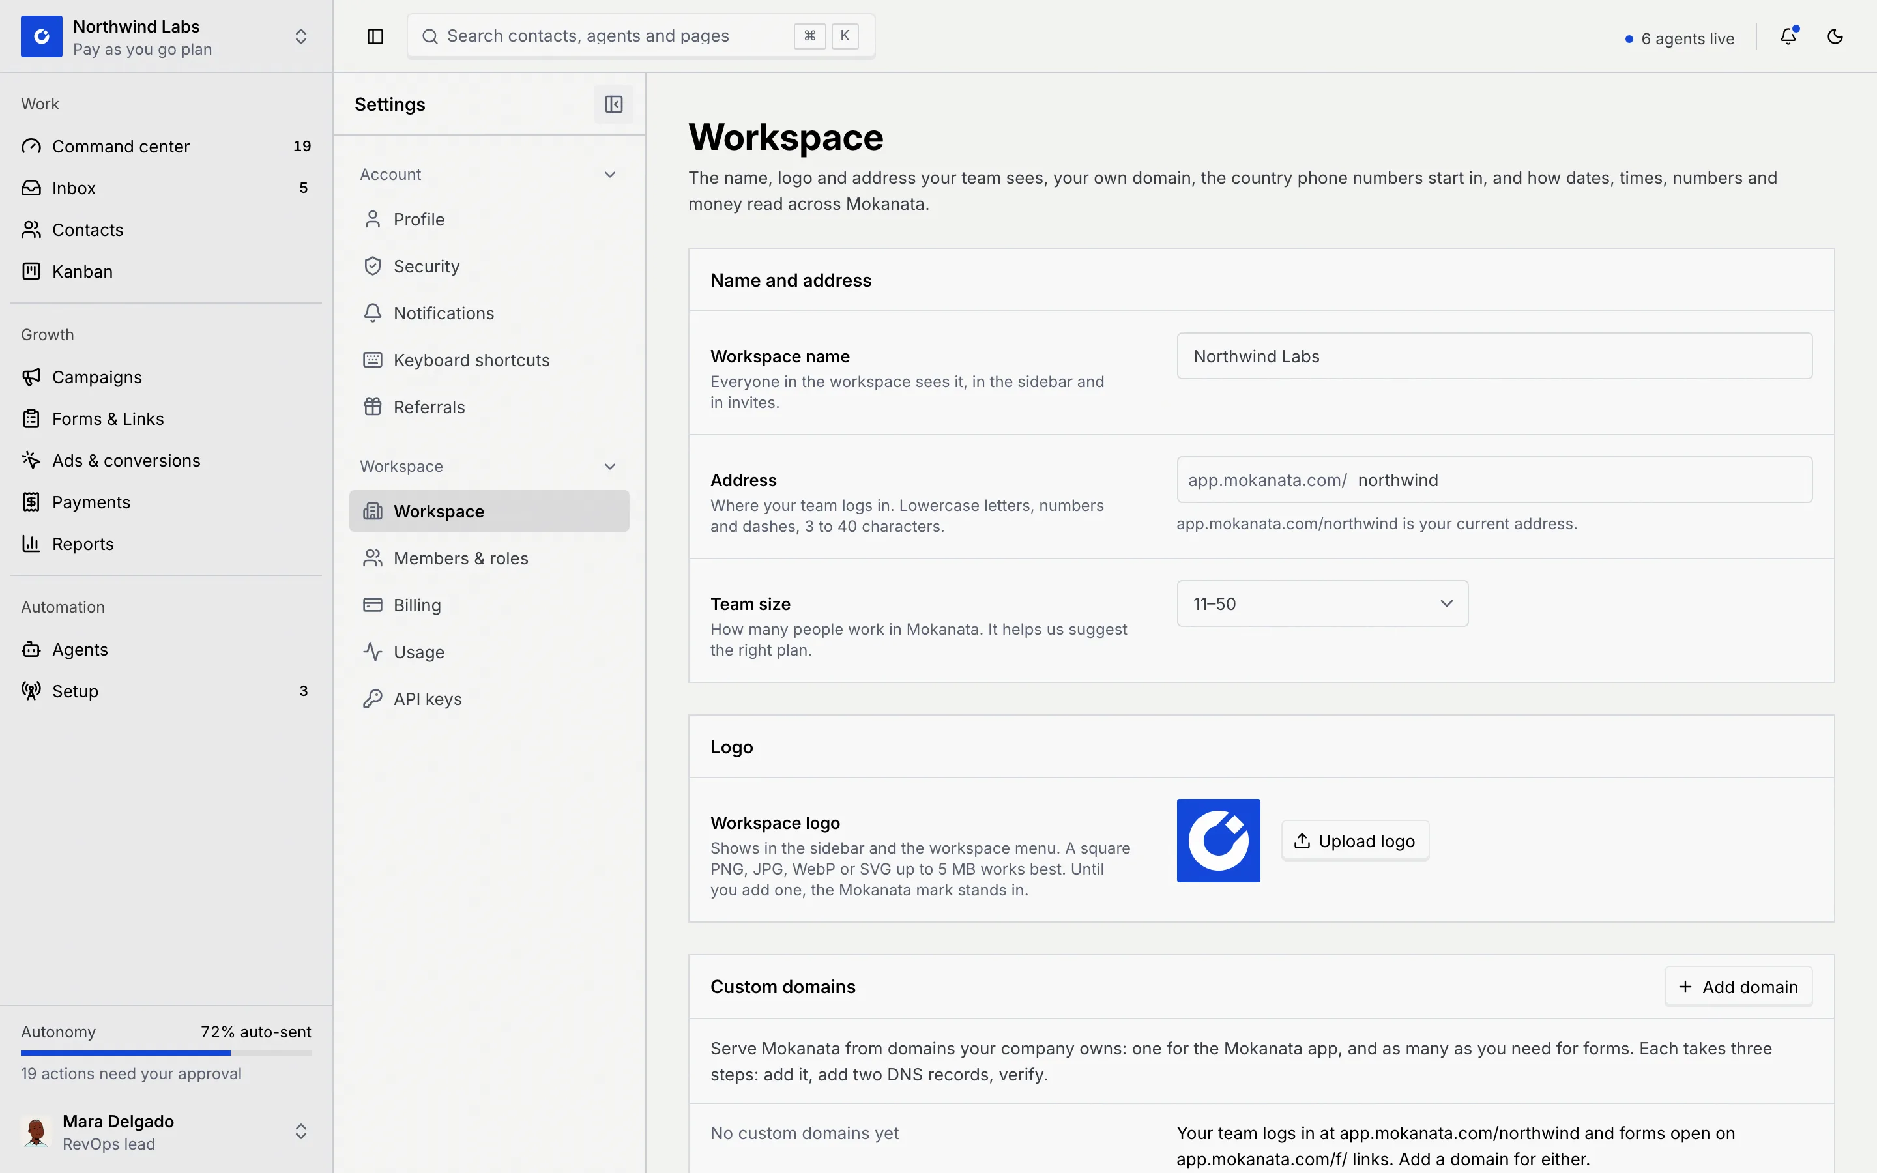Open Inbox tray icon
The width and height of the screenshot is (1877, 1173).
(31, 188)
